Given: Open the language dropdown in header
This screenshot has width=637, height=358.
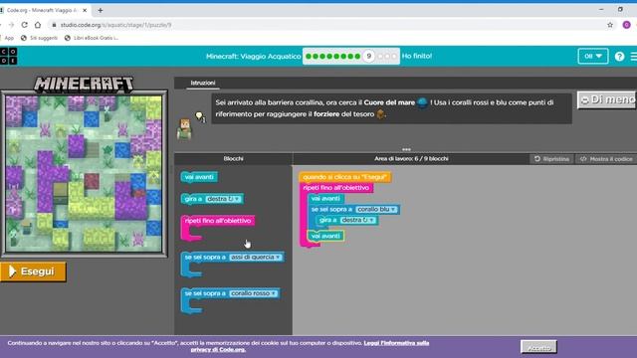Looking at the screenshot, I should click(x=593, y=56).
